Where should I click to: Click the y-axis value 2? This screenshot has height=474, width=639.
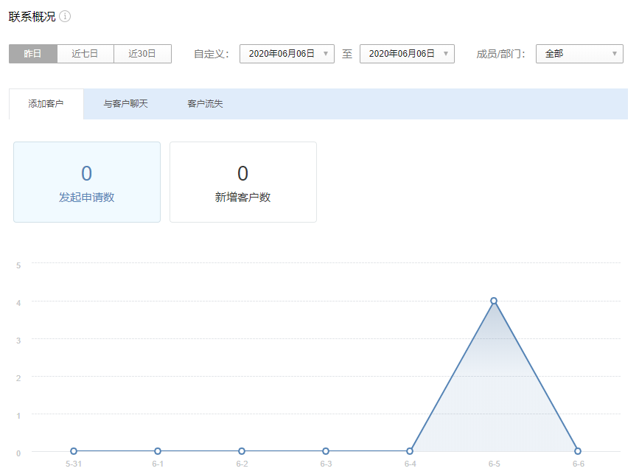click(x=18, y=378)
